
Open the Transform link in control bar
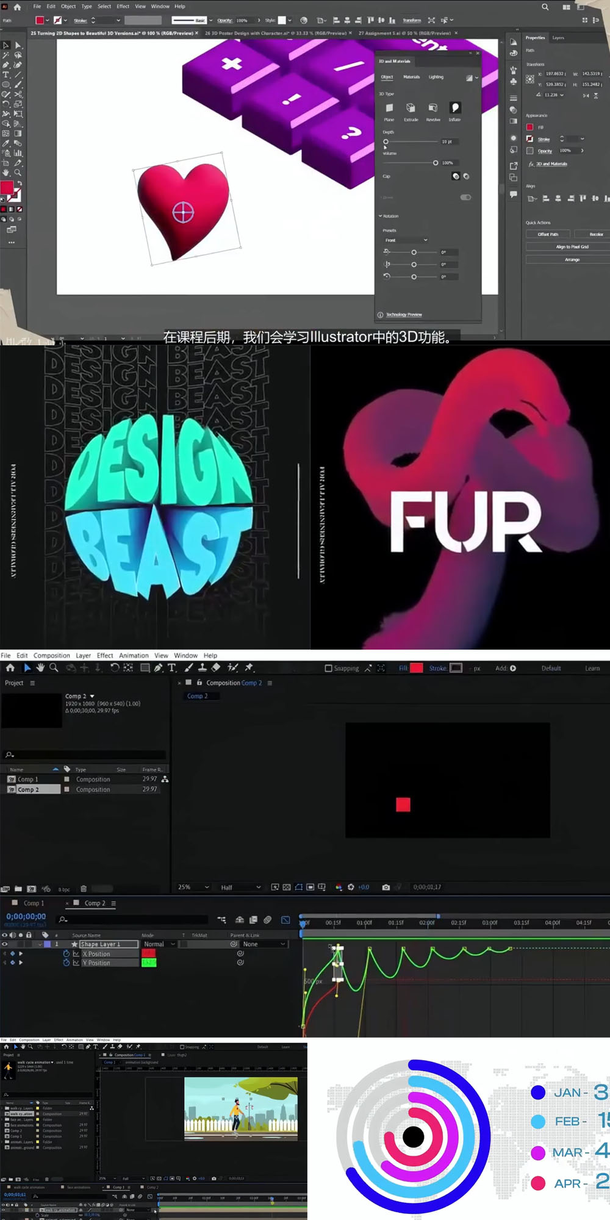412,20
